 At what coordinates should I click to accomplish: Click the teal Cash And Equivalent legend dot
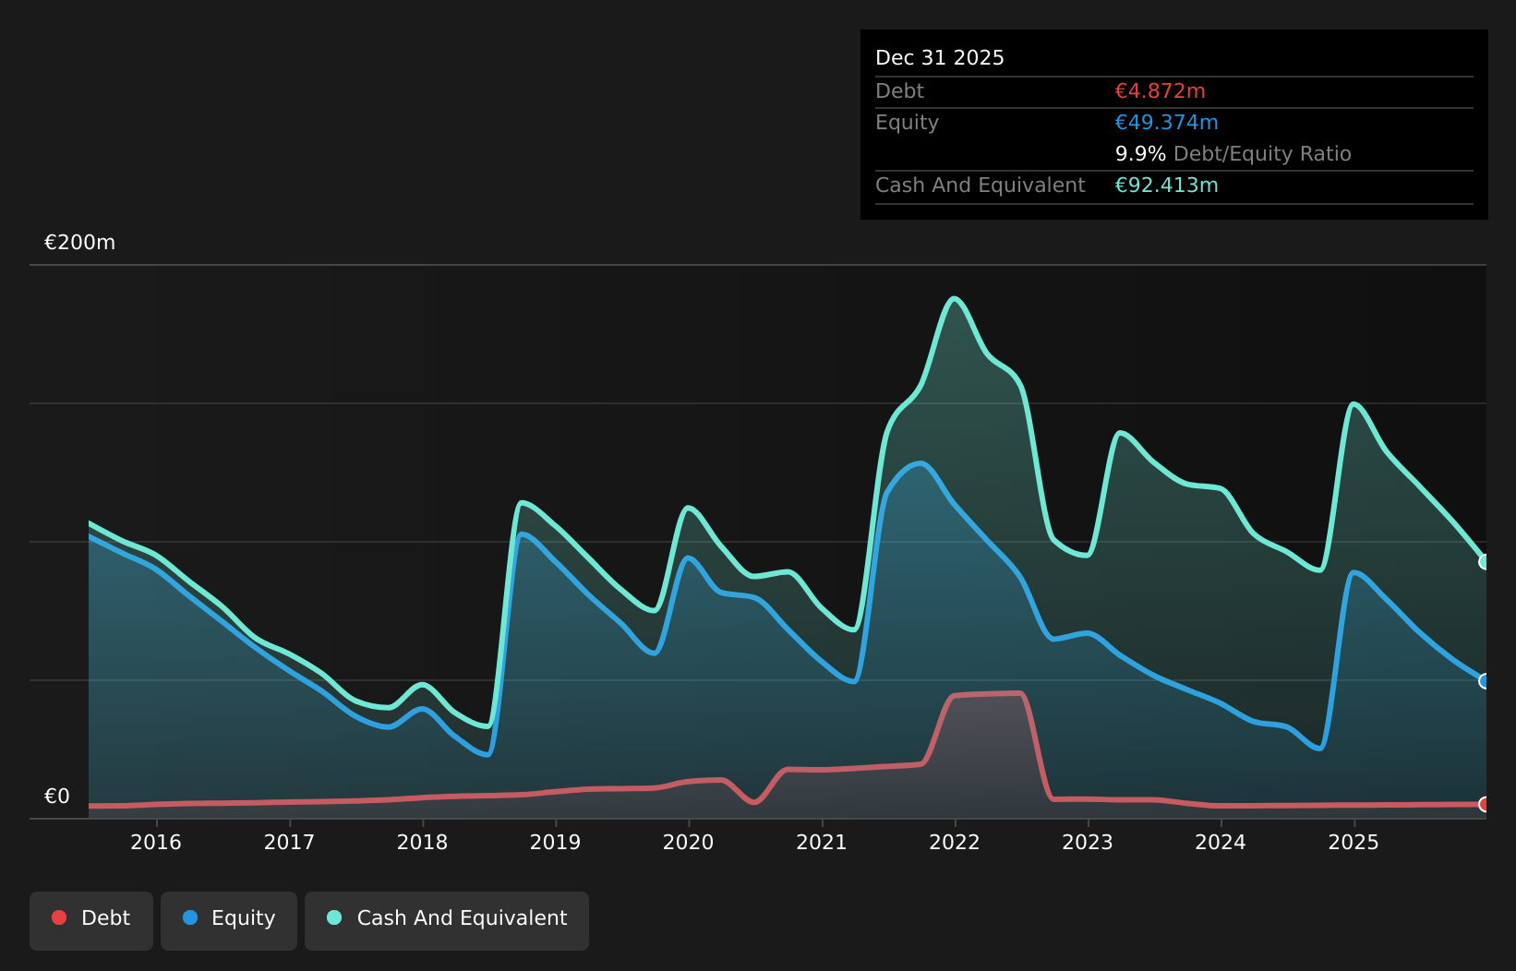click(334, 918)
